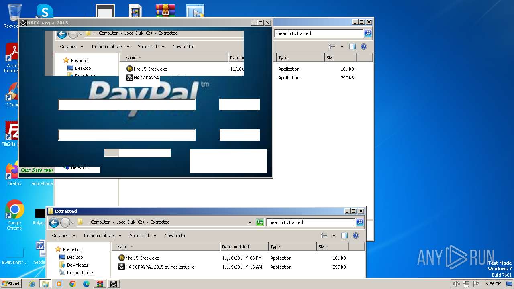
Task: Open view options dropdown in rear Extracted window
Action: click(x=342, y=47)
